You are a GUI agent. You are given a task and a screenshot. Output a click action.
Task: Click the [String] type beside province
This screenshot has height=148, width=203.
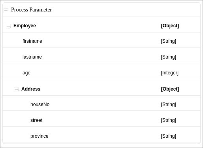tap(169, 136)
